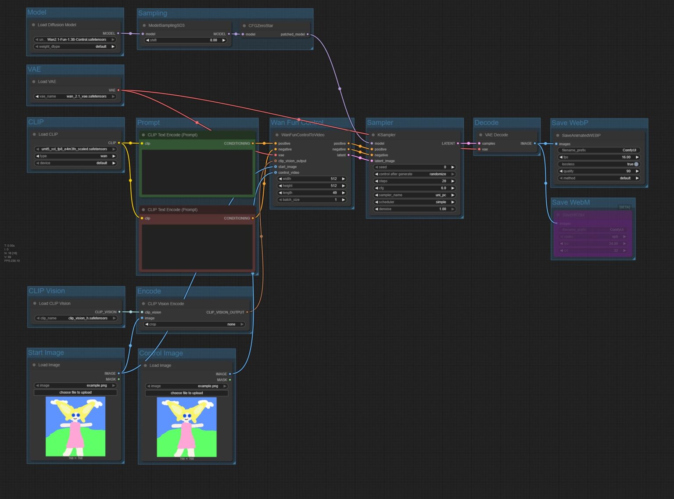Image resolution: width=674 pixels, height=499 pixels.
Task: Click the WanFunControlToVideo node's collapse dot
Action: [277, 135]
